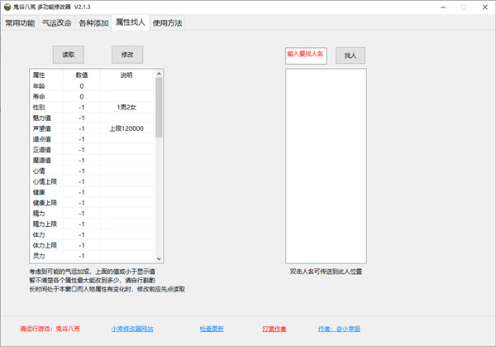Image resolution: width=496 pixels, height=347 pixels.
Task: Click the 修改 button
Action: coord(127,55)
